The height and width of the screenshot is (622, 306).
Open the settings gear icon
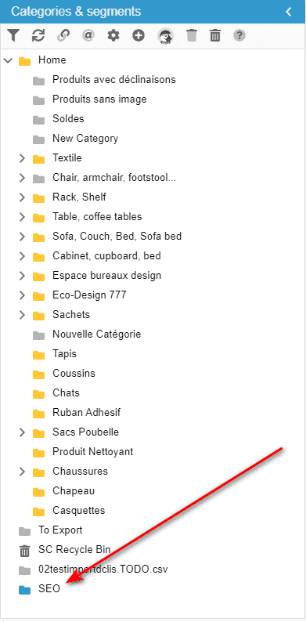click(113, 36)
